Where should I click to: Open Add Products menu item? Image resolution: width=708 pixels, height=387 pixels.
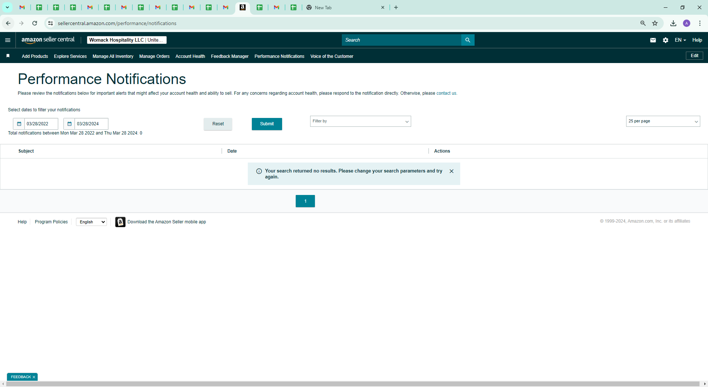[35, 56]
